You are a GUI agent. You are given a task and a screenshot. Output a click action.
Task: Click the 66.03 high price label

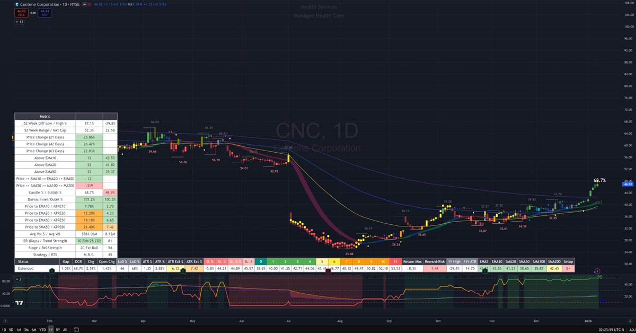(x=154, y=122)
